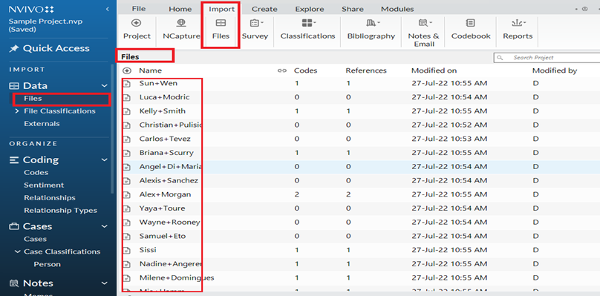Switch to the File ribbon tab
This screenshot has width=600, height=296.
139,9
